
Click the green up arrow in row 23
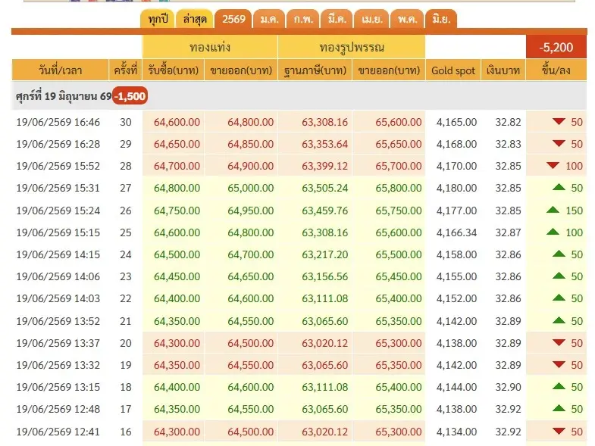click(x=559, y=276)
